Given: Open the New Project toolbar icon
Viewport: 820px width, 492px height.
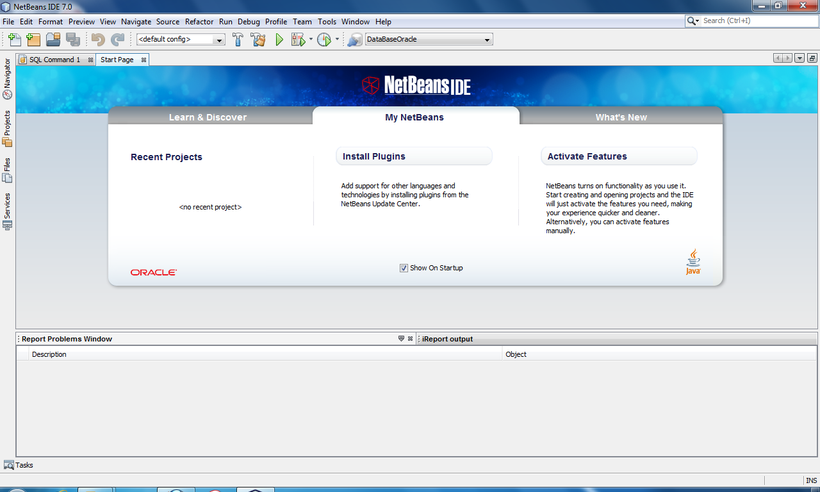Looking at the screenshot, I should point(33,39).
